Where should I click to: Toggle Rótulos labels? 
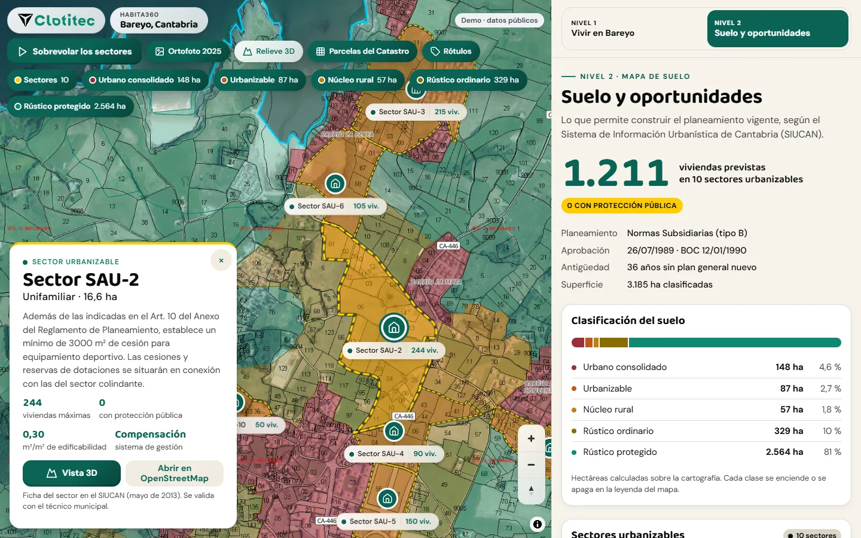(451, 51)
